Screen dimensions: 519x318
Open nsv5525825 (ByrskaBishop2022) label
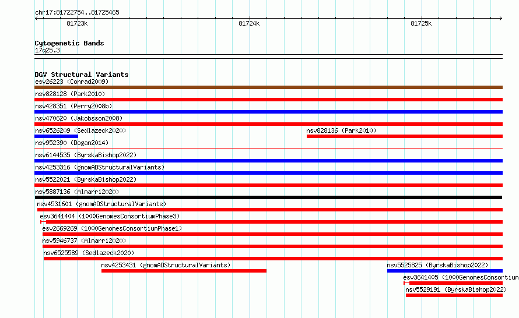pos(437,265)
